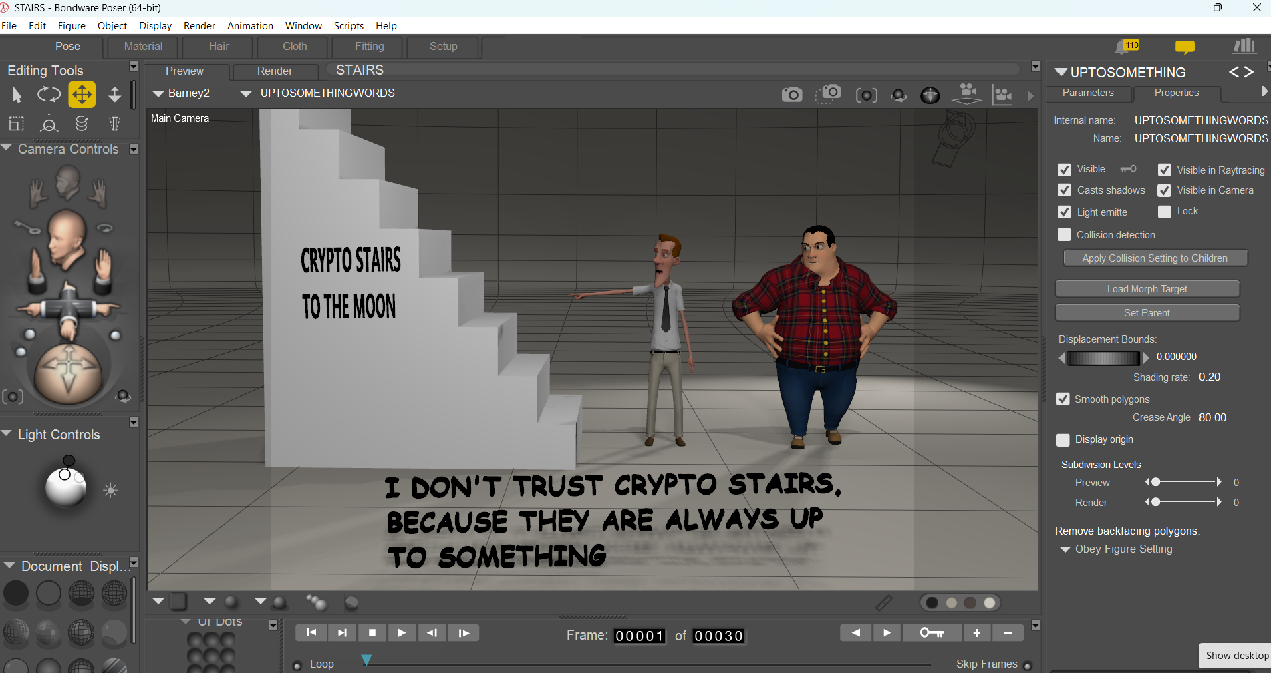Click the Load Morph Target button
This screenshot has width=1271, height=673.
tap(1147, 289)
